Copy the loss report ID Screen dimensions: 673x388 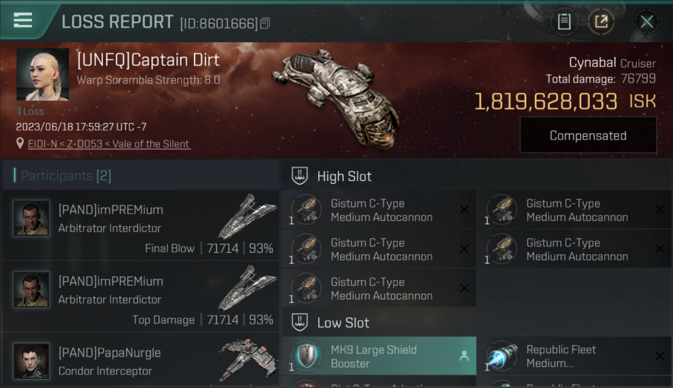pyautogui.click(x=265, y=23)
